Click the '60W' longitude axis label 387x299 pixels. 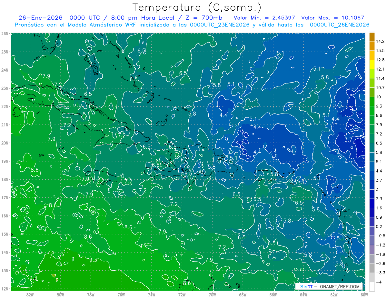364,295
